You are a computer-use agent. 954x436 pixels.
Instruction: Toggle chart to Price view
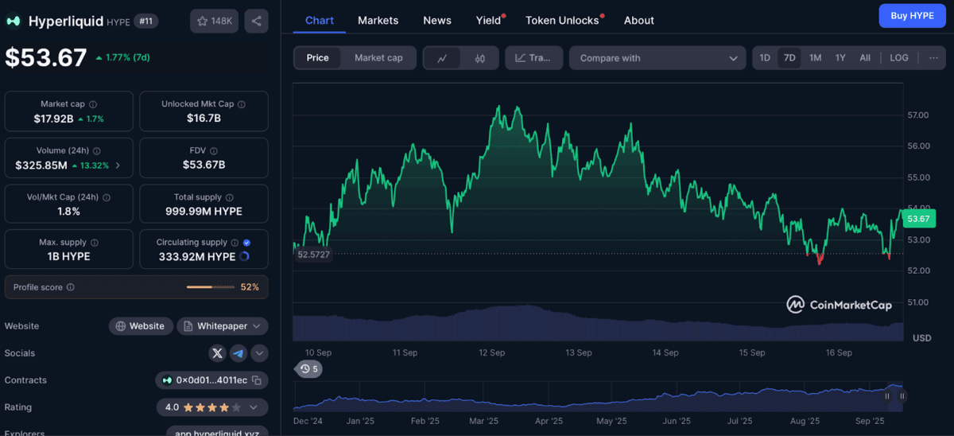pyautogui.click(x=318, y=58)
